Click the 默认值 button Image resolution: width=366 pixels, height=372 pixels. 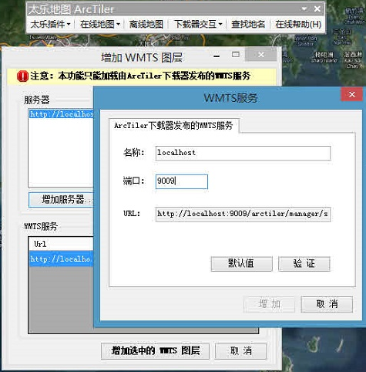[x=241, y=263]
